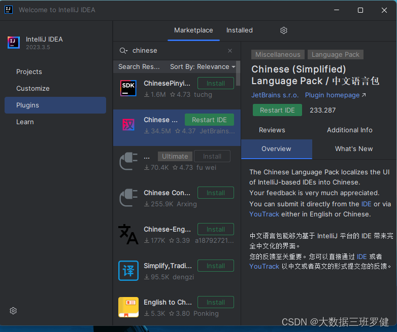This screenshot has height=332, width=397.
Task: Select the Overview tab
Action: tap(277, 149)
